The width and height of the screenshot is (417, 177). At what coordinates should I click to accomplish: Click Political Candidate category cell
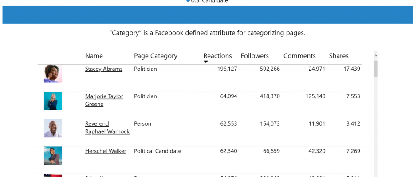pyautogui.click(x=157, y=151)
